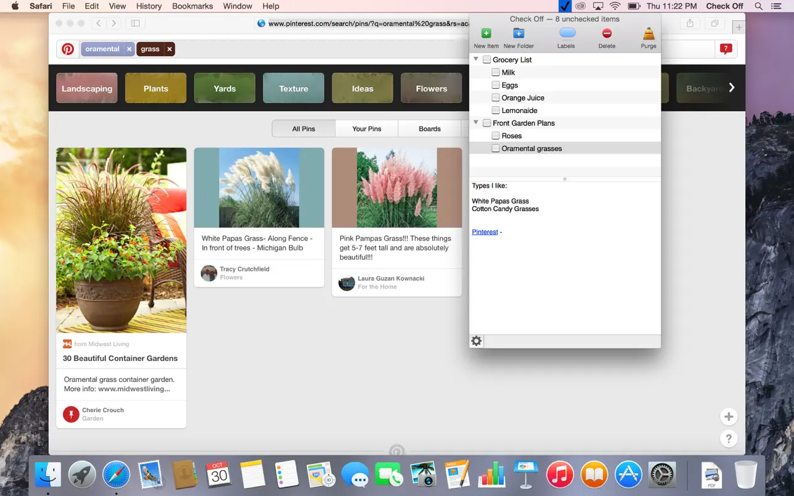This screenshot has height=496, width=794.
Task: Tick the Eggs checkbox
Action: (496, 85)
